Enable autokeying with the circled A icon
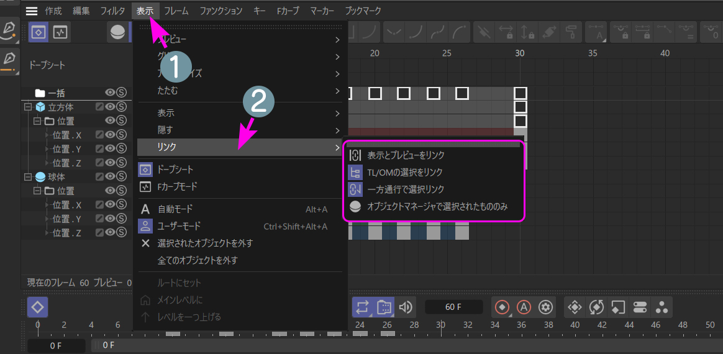 click(524, 307)
